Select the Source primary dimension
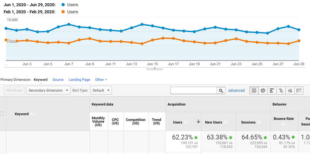 pyautogui.click(x=58, y=80)
